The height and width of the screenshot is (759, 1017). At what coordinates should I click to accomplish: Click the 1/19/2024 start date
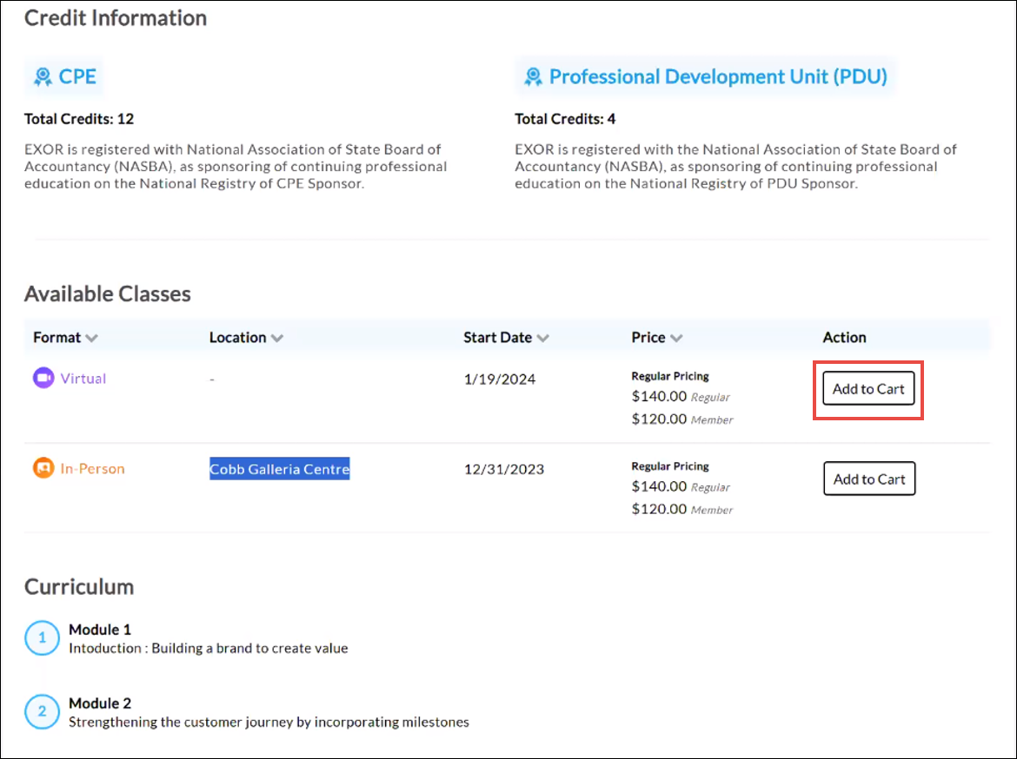point(500,379)
